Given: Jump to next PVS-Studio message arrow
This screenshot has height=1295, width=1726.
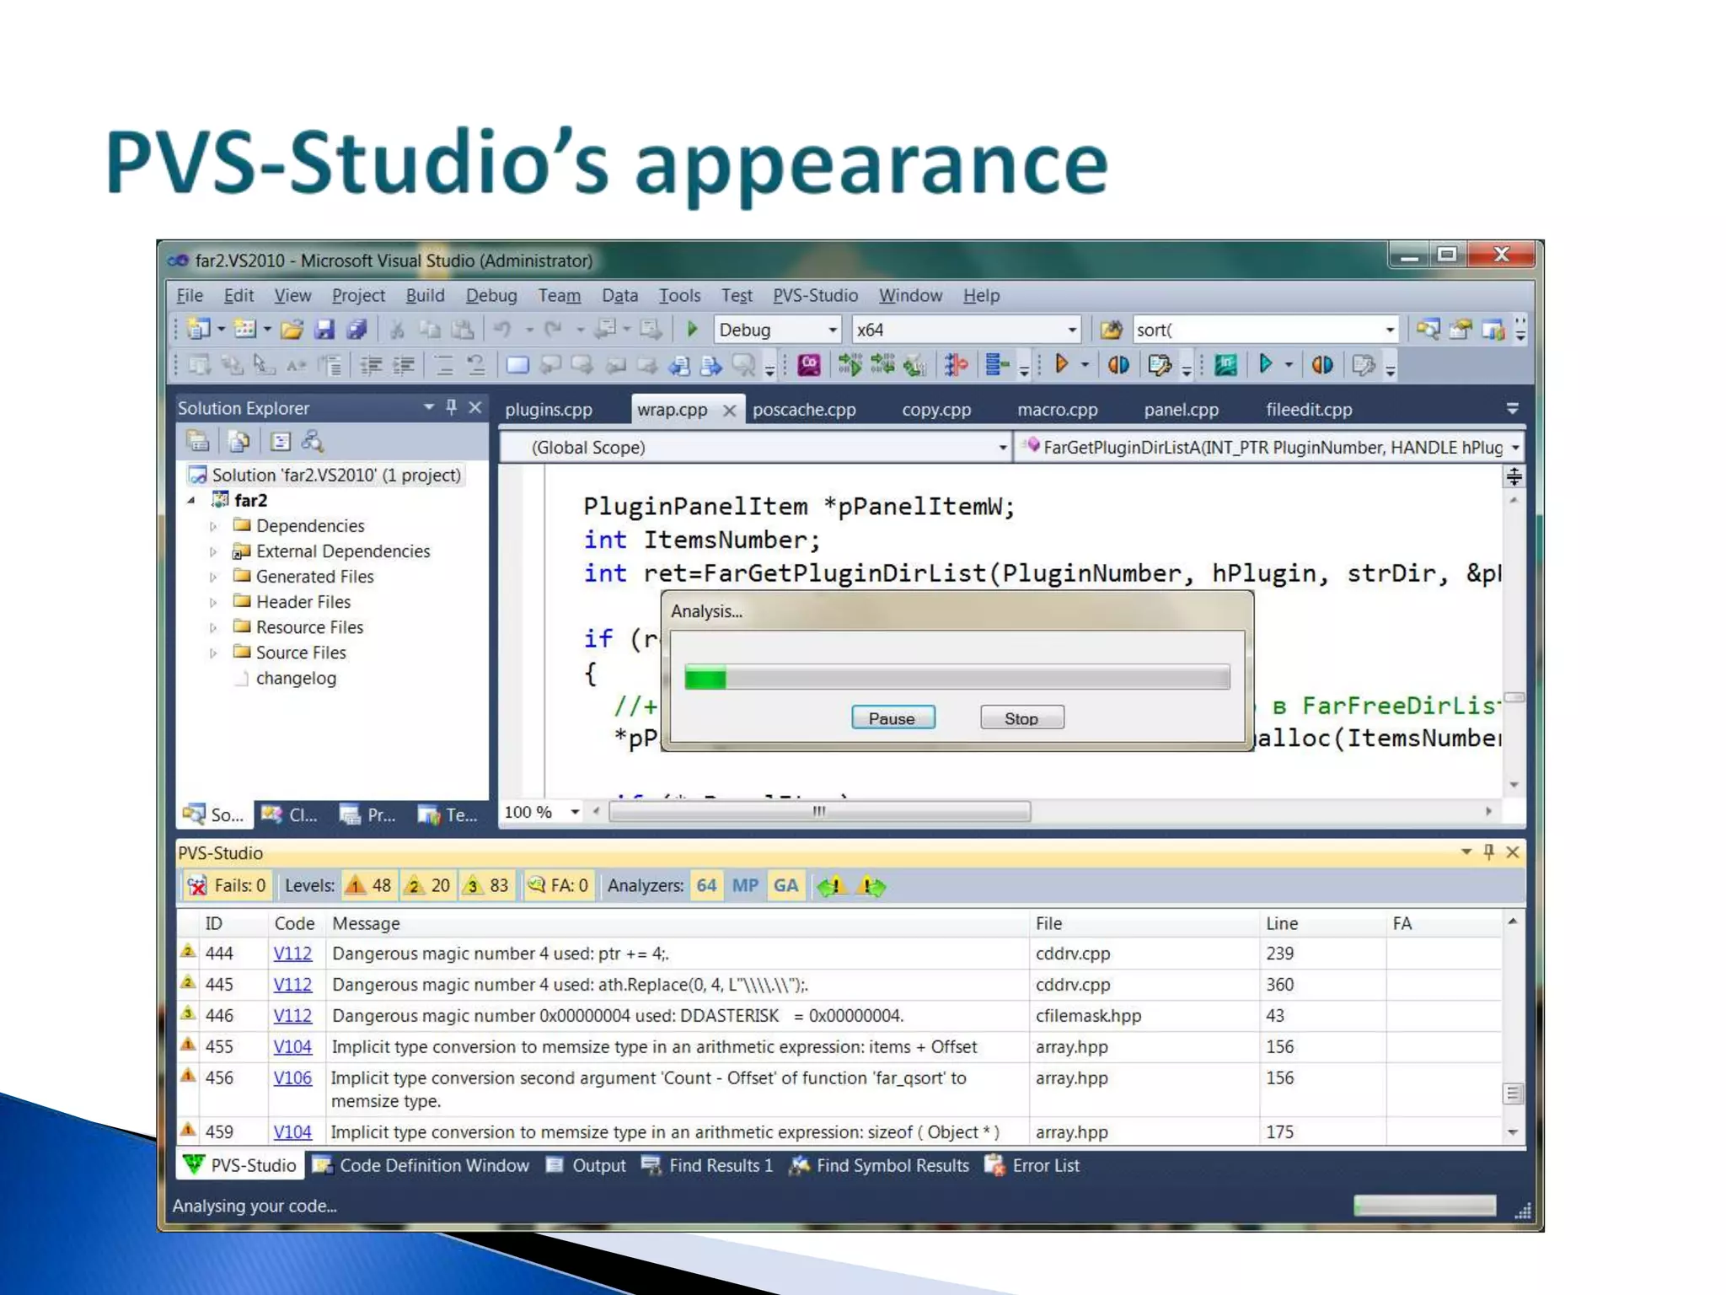Looking at the screenshot, I should 871,886.
